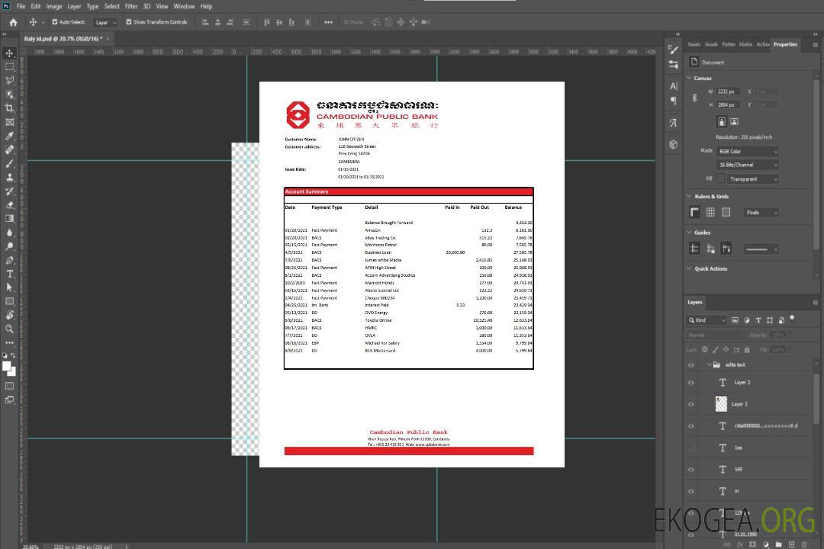
Task: Collapse the Canvas section
Action: tap(689, 79)
